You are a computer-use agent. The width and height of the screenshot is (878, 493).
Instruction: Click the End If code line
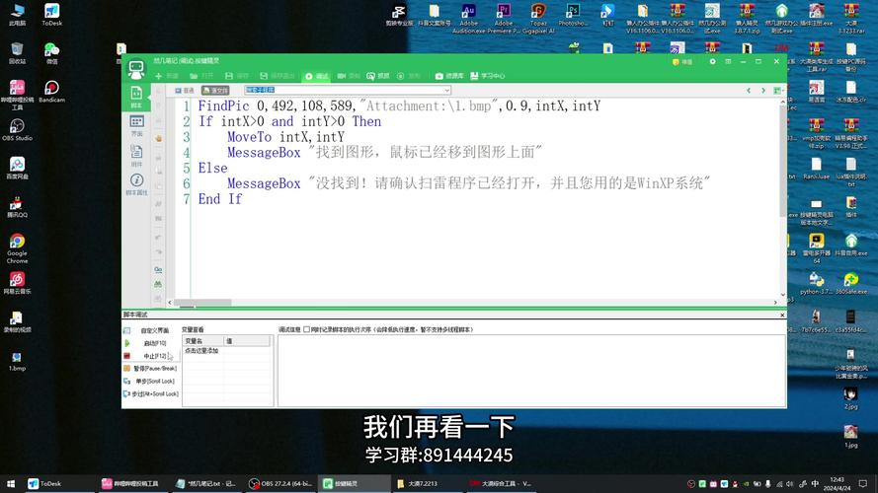tap(219, 199)
